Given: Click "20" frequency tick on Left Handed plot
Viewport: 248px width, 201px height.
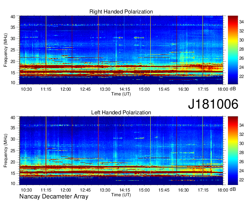Looking at the screenshot, I should [x=13, y=162].
